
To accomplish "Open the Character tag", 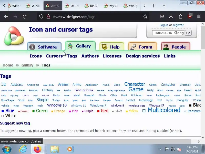I will [x=135, y=84].
